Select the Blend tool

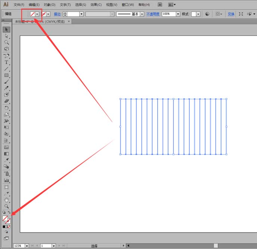6,167
